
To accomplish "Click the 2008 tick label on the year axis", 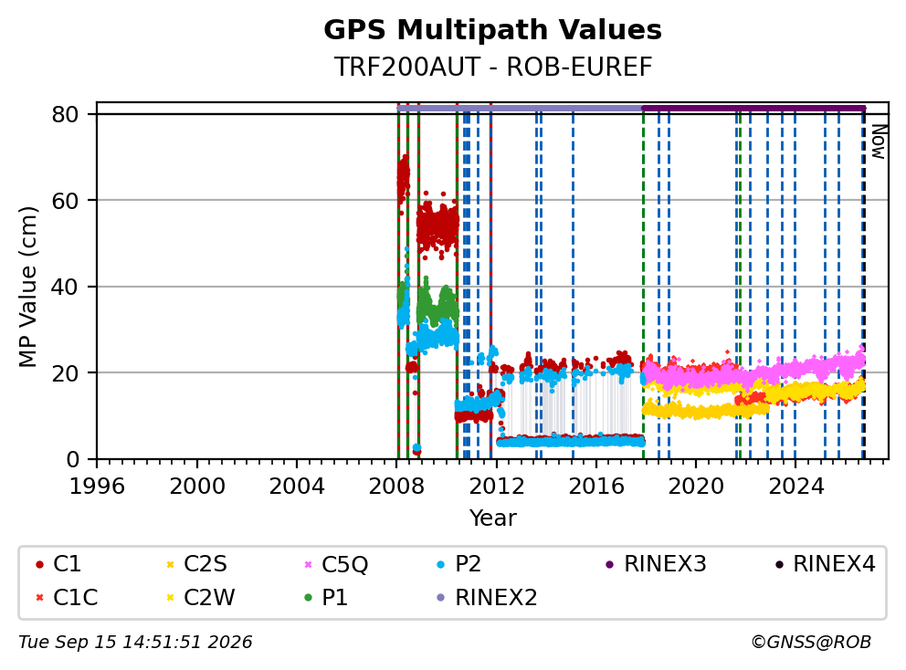I will point(396,487).
